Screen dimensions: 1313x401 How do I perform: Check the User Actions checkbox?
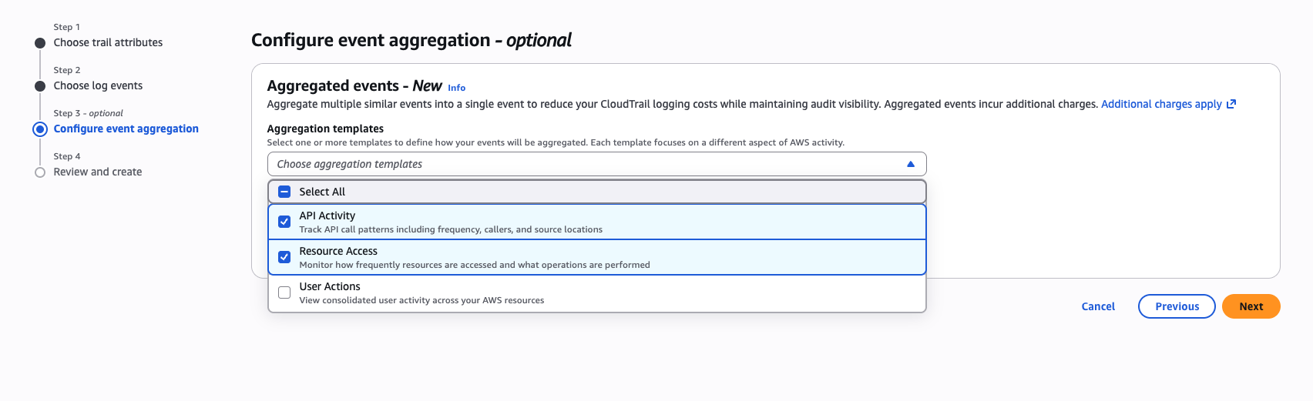(284, 292)
